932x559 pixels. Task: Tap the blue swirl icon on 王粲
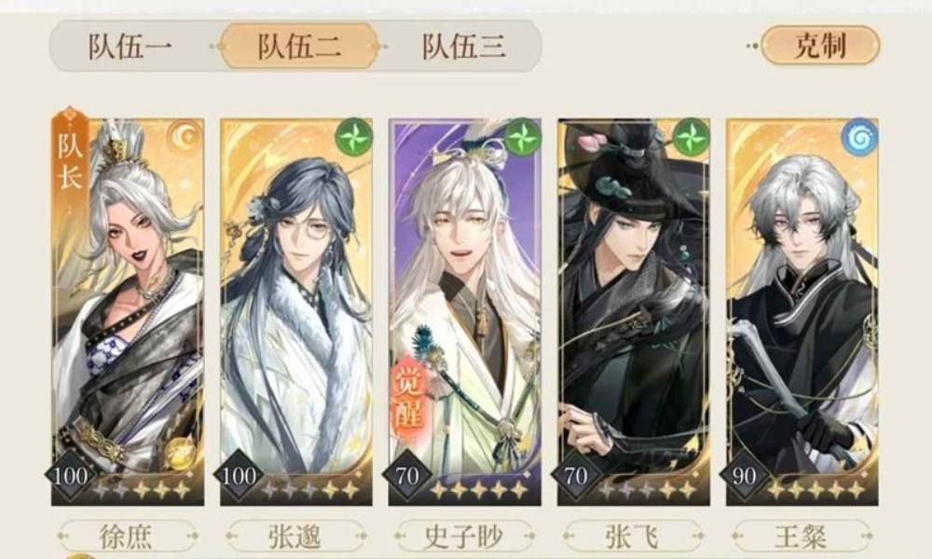(859, 137)
